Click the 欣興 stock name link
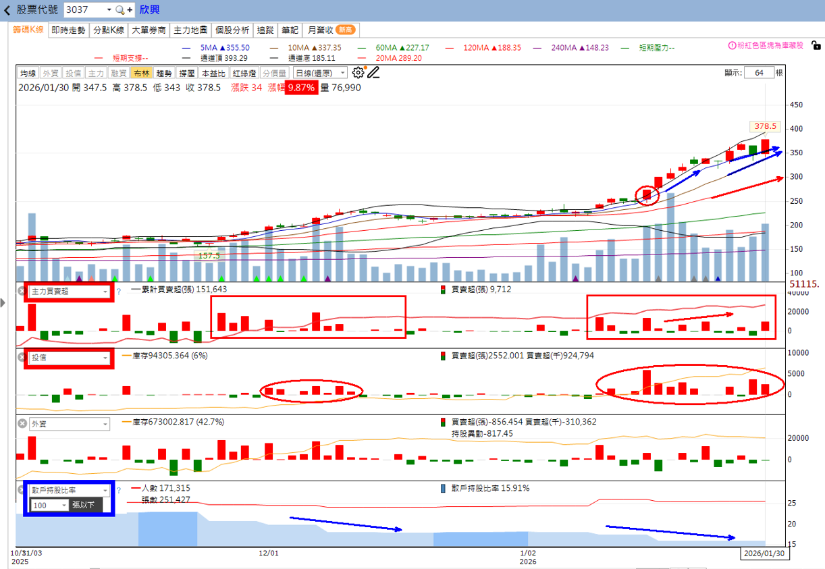This screenshot has height=569, width=825. coord(150,10)
